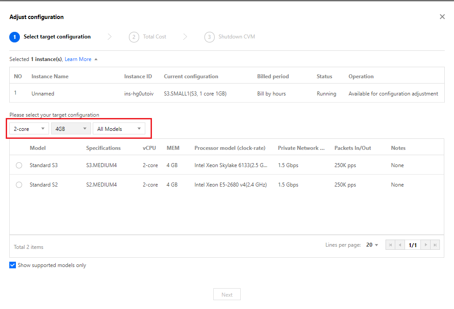Open the 4GB memory dropdown
Screen dimensions: 454x309
click(x=71, y=129)
